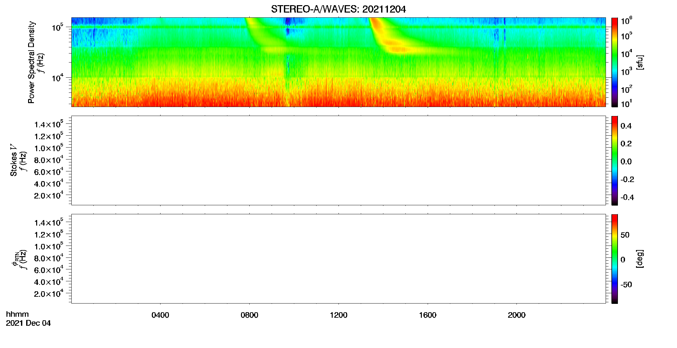This screenshot has height=348, width=677.
Task: Click the "0.0" label on Stokes V color bar
Action: coord(626,162)
